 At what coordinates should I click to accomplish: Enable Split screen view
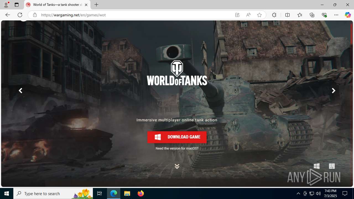pyautogui.click(x=287, y=15)
